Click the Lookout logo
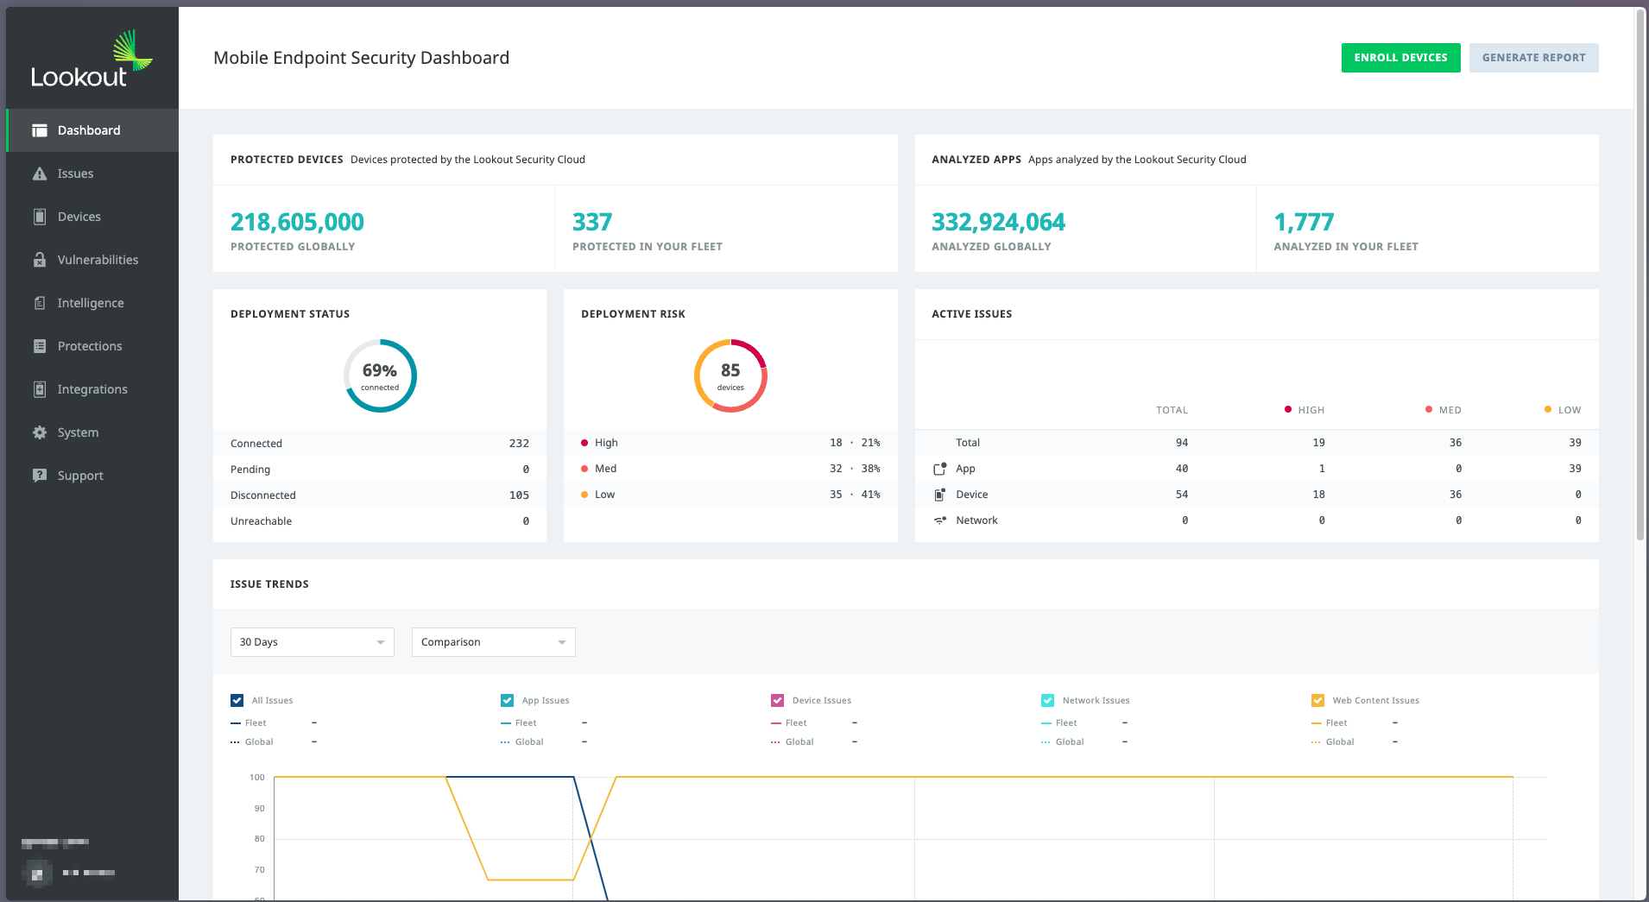 pyautogui.click(x=92, y=60)
